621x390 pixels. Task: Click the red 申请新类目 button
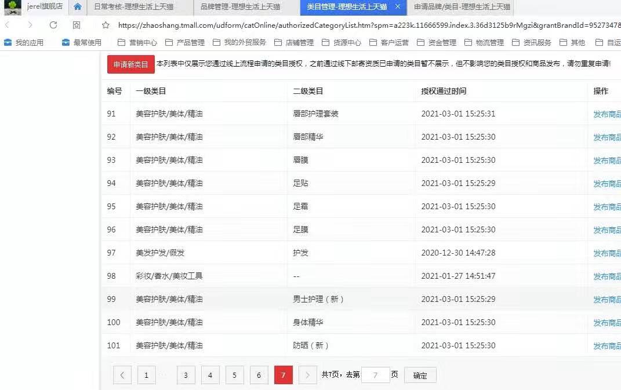tap(130, 64)
